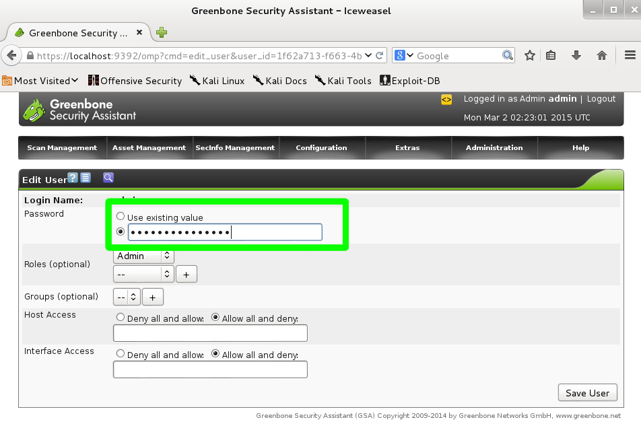Open the Asset Management menu
The width and height of the screenshot is (641, 424).
(x=149, y=148)
